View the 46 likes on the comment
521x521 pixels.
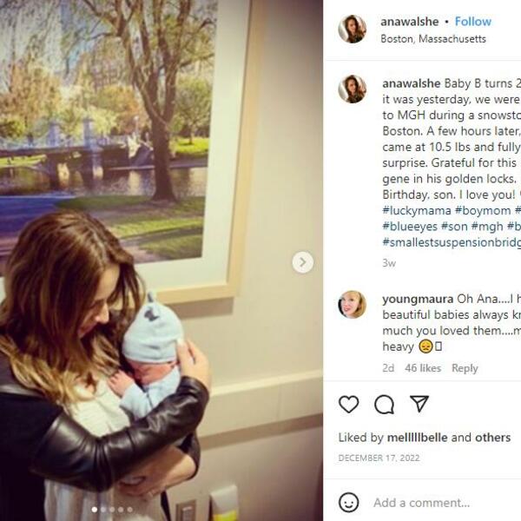(x=423, y=368)
